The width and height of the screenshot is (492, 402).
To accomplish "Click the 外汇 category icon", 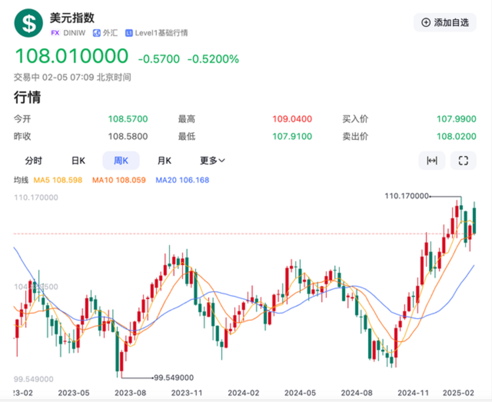I will click(97, 33).
